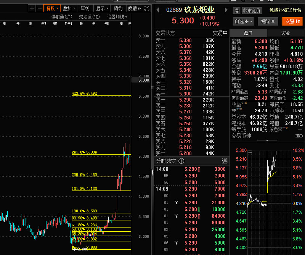Go to previous stock arrow
This screenshot has width=305, height=255.
158,10
